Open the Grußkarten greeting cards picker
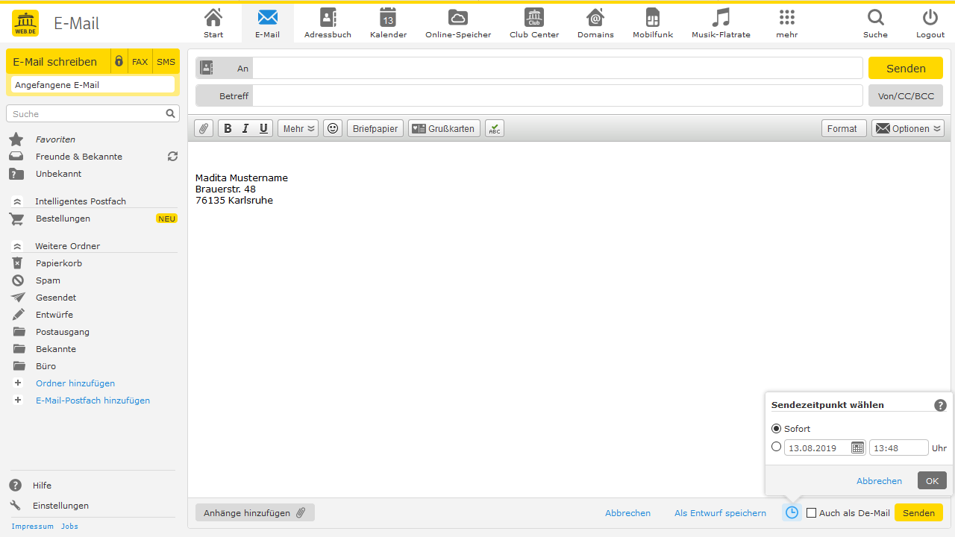Viewport: 955px width, 537px height. (x=444, y=128)
